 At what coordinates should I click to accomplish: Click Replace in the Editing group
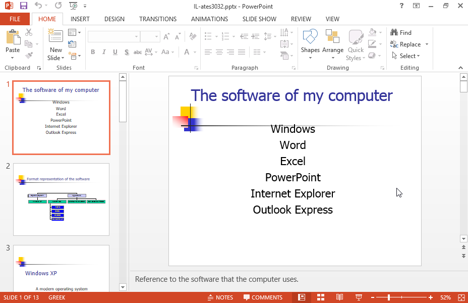click(x=405, y=44)
